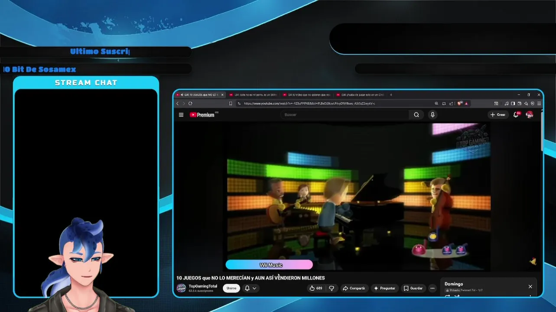Click the Unirse join button
Viewport: 556px width, 312px height.
point(231,288)
